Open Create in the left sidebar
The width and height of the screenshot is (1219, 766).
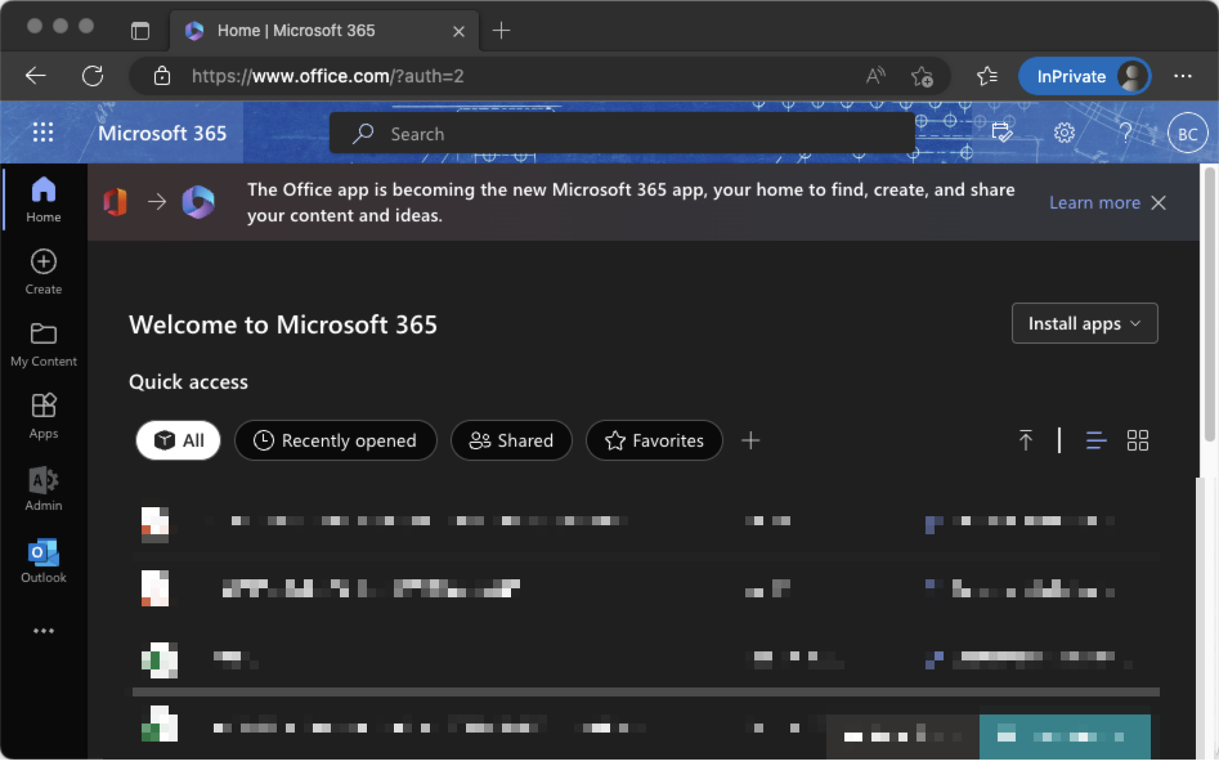click(x=43, y=272)
